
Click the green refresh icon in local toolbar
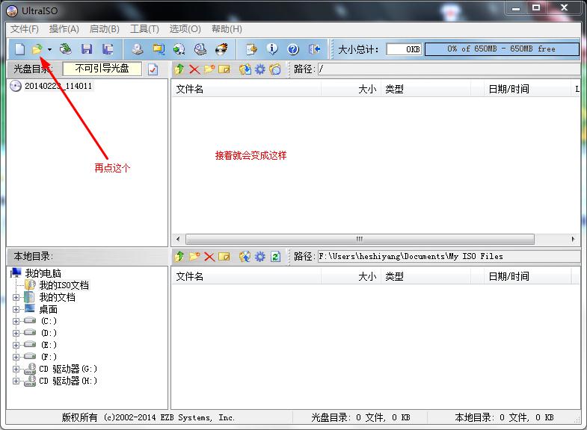click(275, 256)
